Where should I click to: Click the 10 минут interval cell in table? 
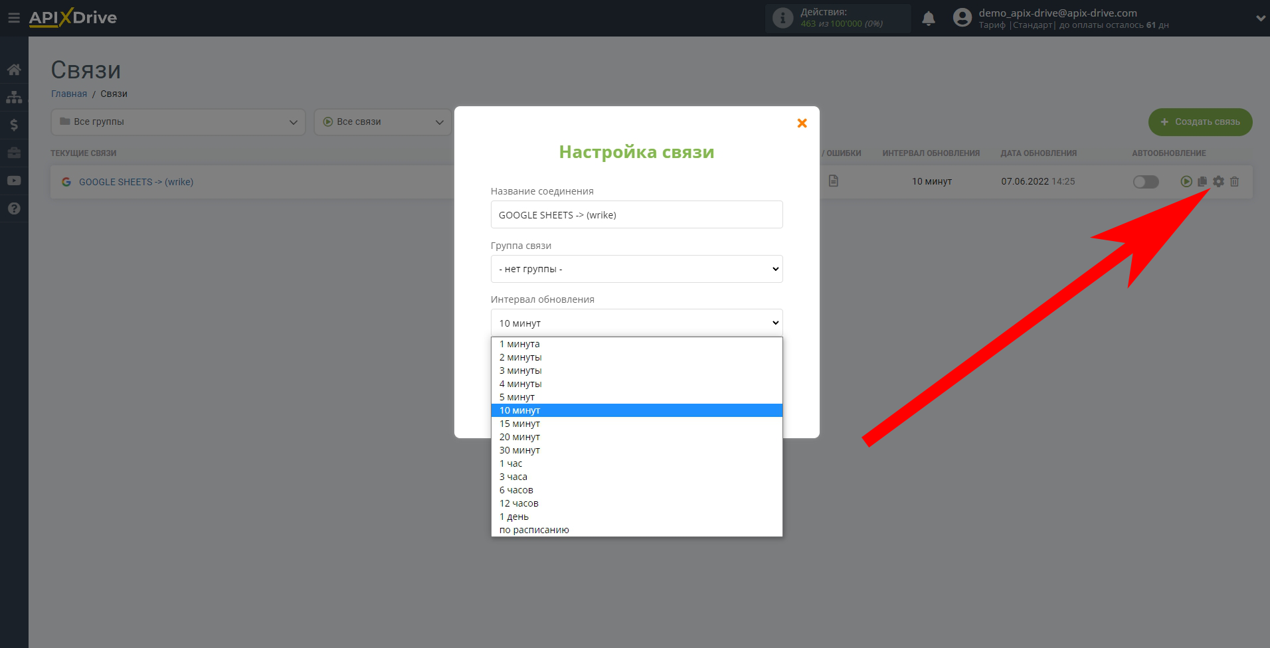click(932, 181)
